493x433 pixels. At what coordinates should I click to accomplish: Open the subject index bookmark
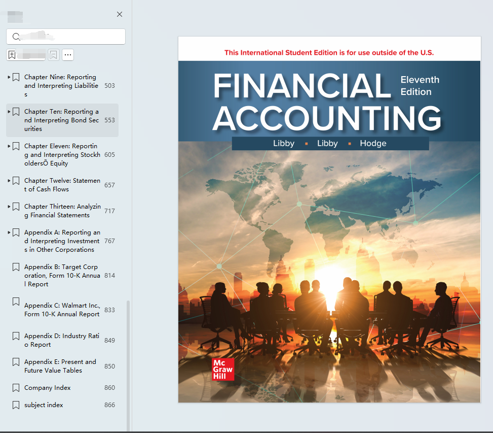pyautogui.click(x=44, y=405)
